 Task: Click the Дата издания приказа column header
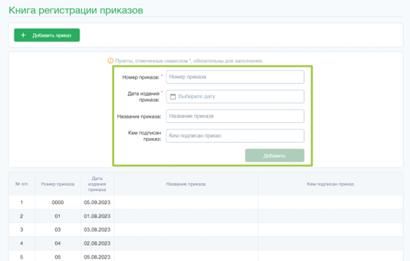(x=97, y=184)
